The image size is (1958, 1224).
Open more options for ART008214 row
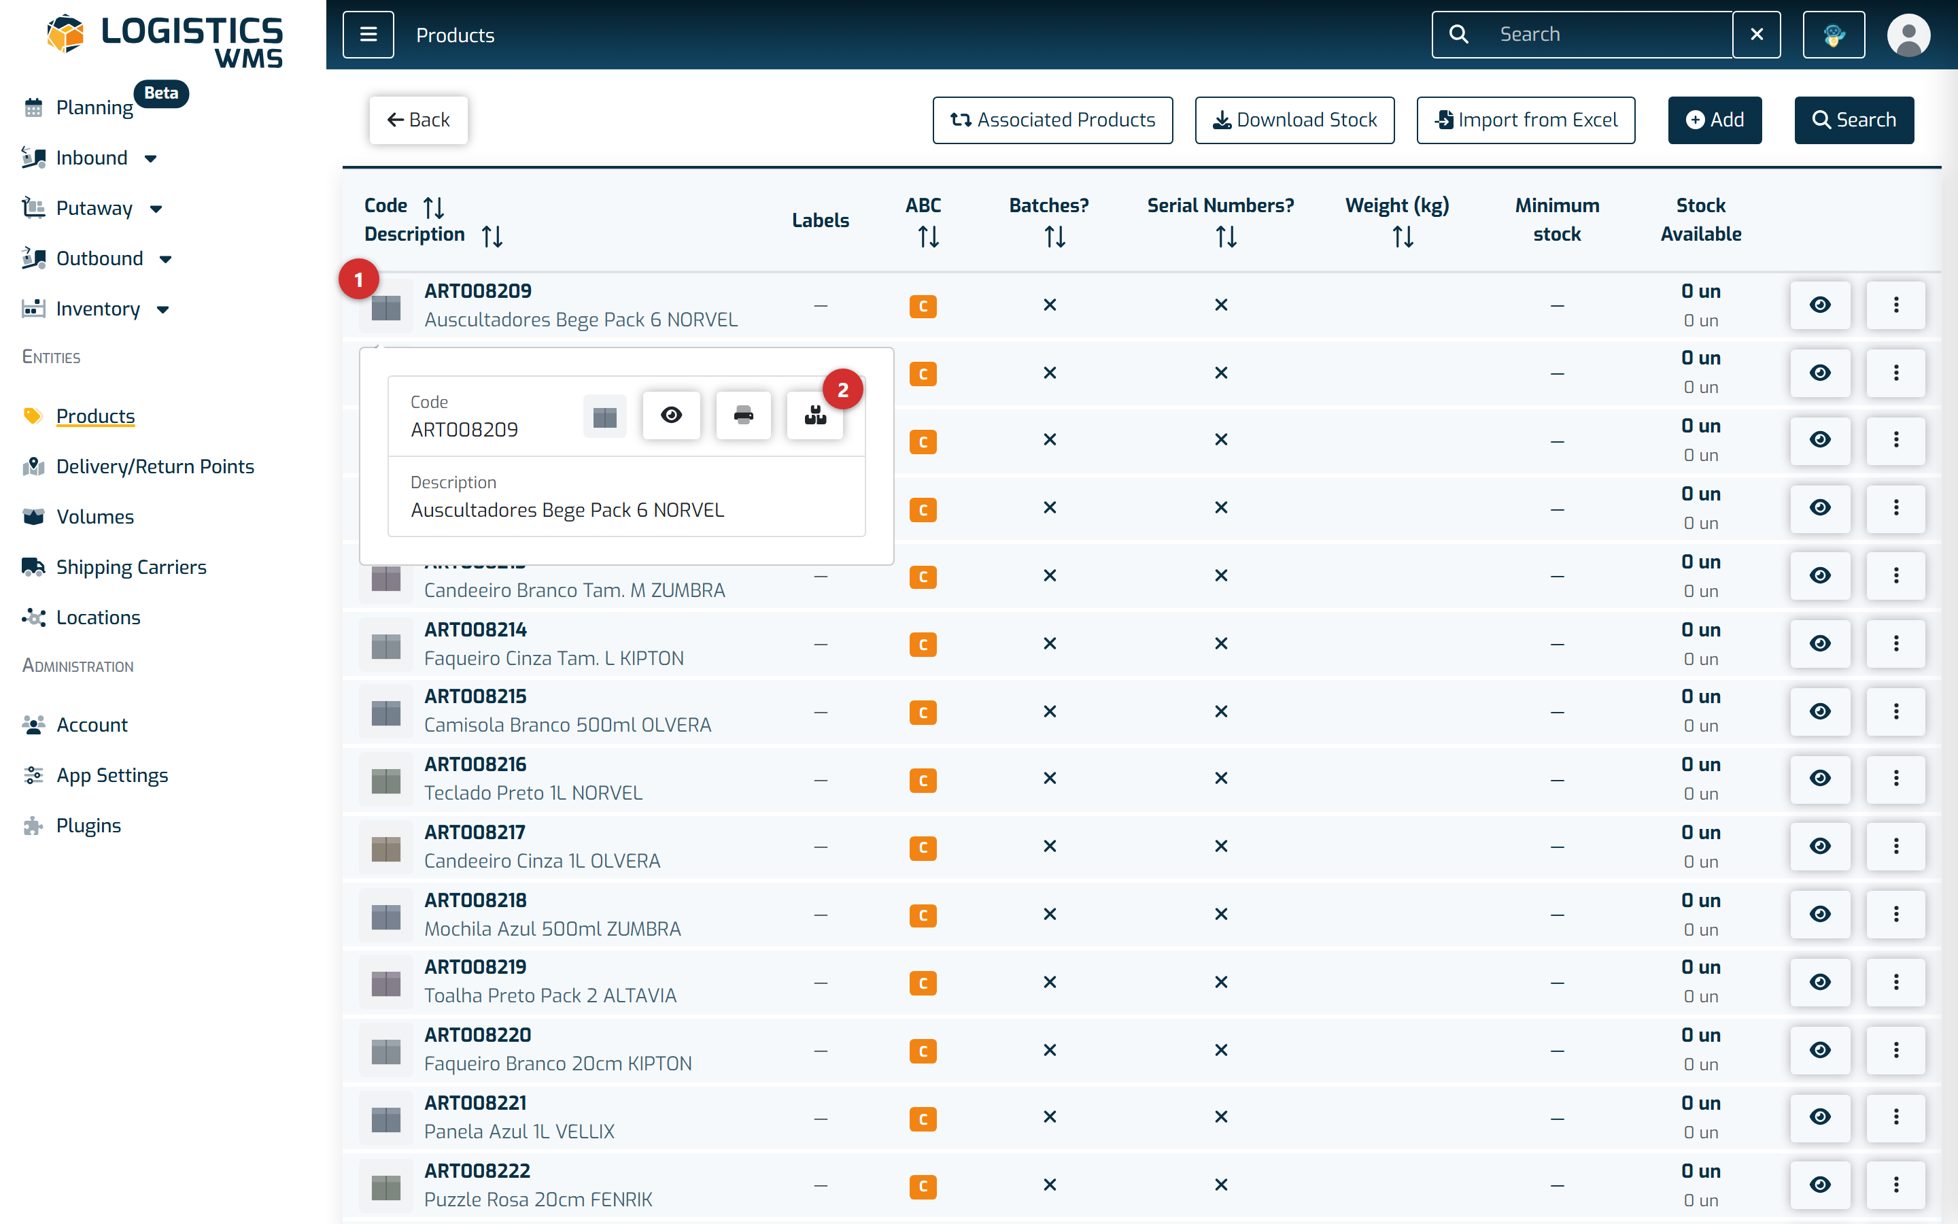pyautogui.click(x=1895, y=643)
